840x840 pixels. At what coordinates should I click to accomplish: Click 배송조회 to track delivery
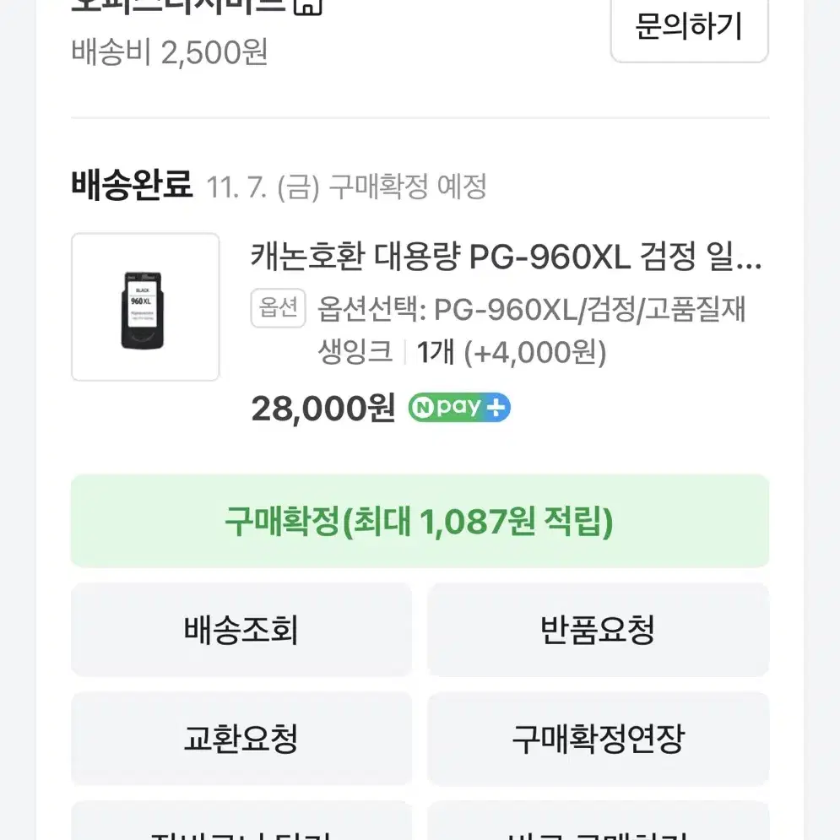click(241, 631)
